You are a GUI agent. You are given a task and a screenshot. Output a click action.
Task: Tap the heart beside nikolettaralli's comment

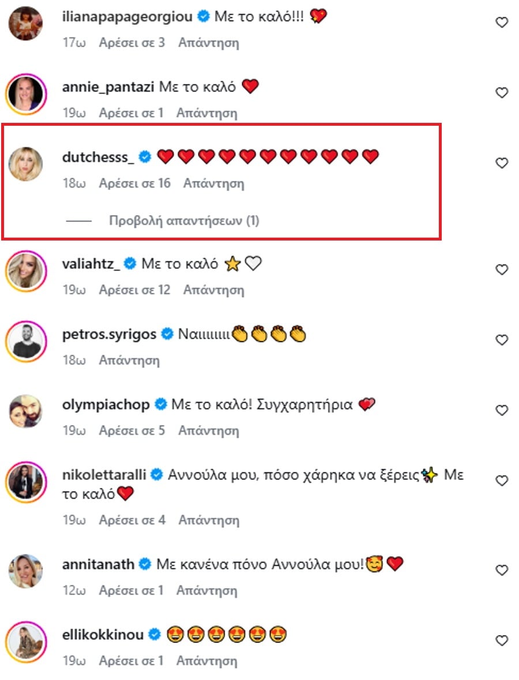(502, 480)
